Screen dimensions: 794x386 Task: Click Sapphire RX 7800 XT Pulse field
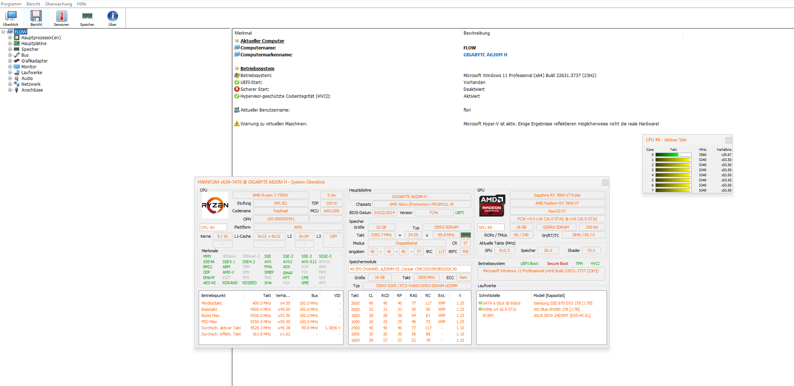pyautogui.click(x=557, y=196)
